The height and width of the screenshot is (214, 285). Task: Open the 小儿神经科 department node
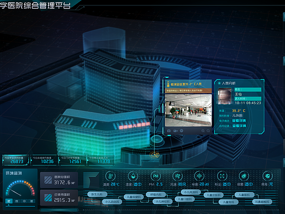[162, 201]
